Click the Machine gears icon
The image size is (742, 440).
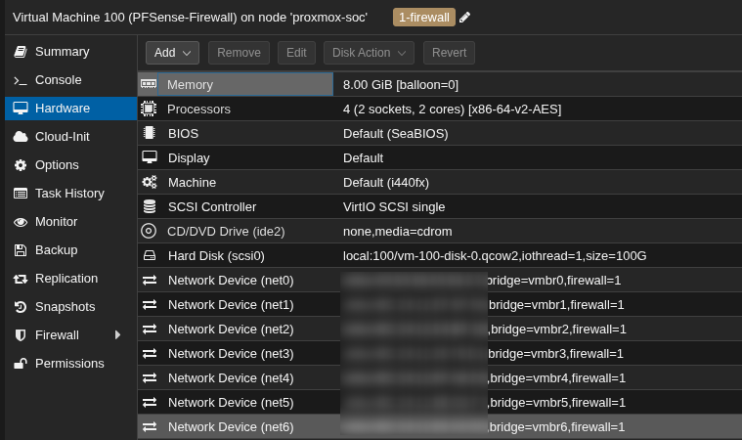point(149,182)
